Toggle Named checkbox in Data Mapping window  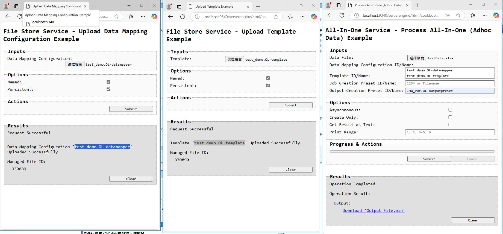tap(108, 82)
